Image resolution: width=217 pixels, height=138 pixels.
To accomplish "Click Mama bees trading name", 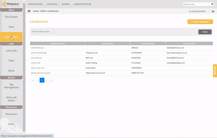I will click(x=90, y=68).
